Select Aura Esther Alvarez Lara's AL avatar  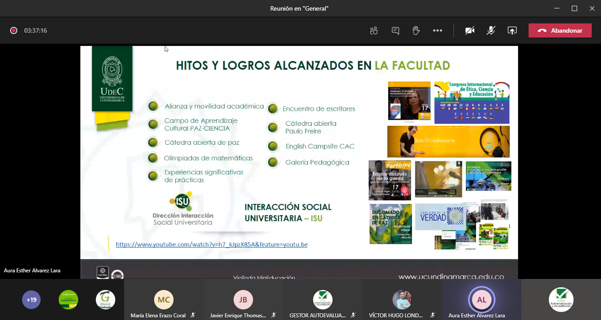pos(482,300)
